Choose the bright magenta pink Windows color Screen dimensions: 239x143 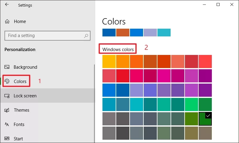click(164, 76)
